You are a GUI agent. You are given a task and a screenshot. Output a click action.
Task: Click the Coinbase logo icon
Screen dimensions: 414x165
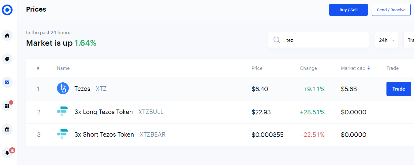pyautogui.click(x=7, y=10)
